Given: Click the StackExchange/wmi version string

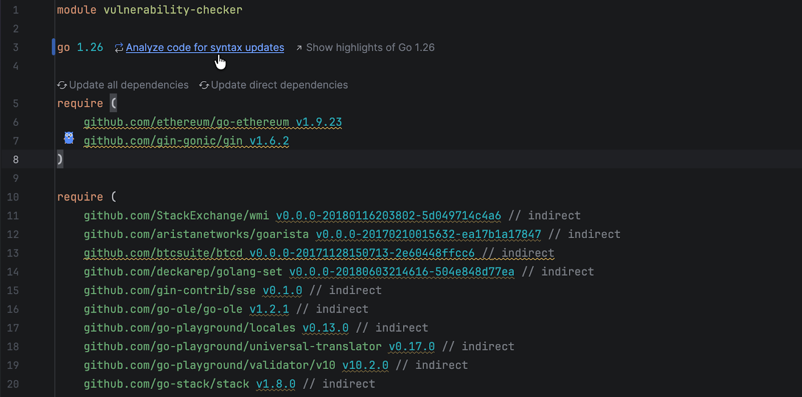Looking at the screenshot, I should (388, 216).
